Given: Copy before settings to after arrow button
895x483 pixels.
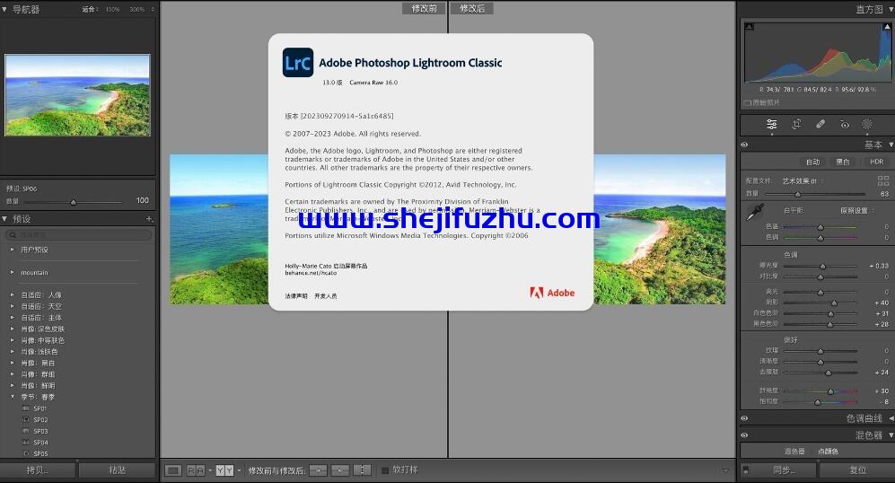Looking at the screenshot, I should pos(318,470).
